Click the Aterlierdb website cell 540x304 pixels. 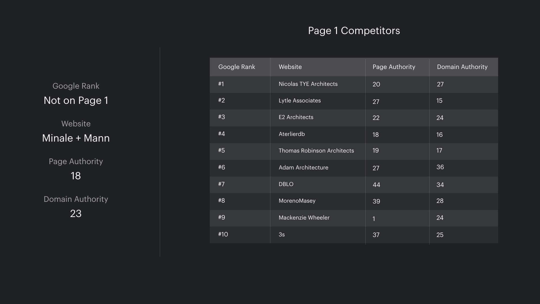pos(292,134)
